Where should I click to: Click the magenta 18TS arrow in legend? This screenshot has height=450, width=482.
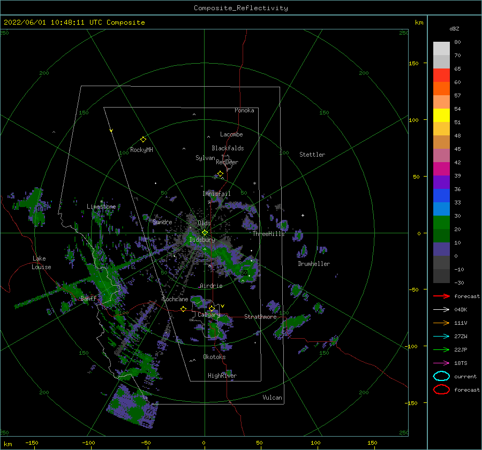coord(441,363)
